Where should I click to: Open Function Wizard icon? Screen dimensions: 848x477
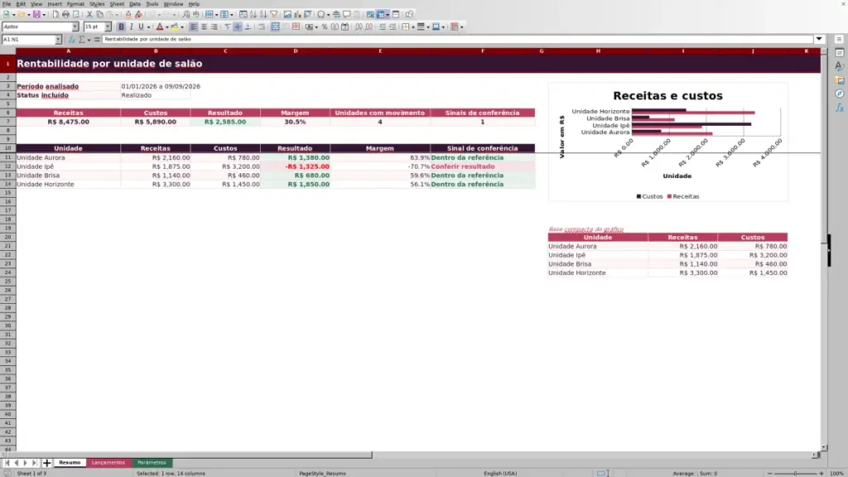(x=72, y=40)
